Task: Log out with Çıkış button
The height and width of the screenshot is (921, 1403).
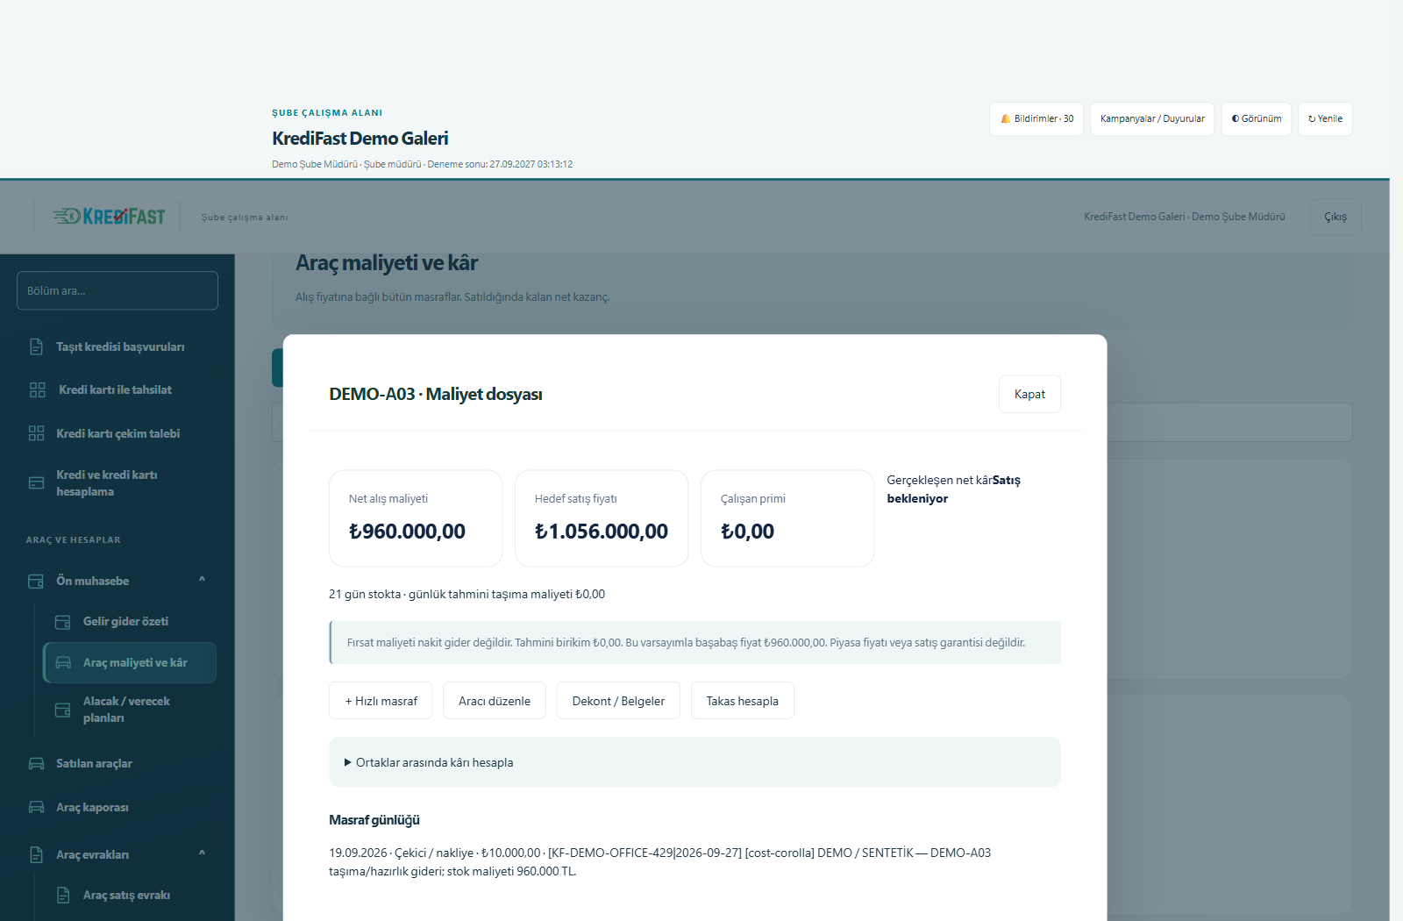Action: (1335, 217)
